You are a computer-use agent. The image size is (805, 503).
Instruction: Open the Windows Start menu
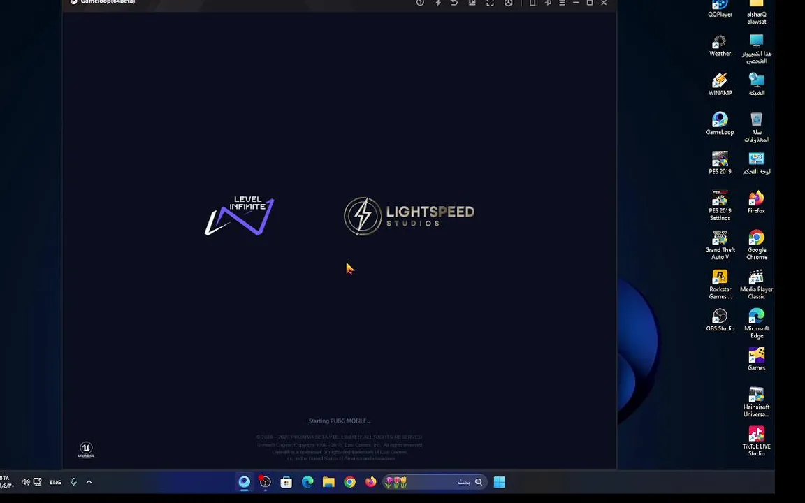pyautogui.click(x=500, y=482)
